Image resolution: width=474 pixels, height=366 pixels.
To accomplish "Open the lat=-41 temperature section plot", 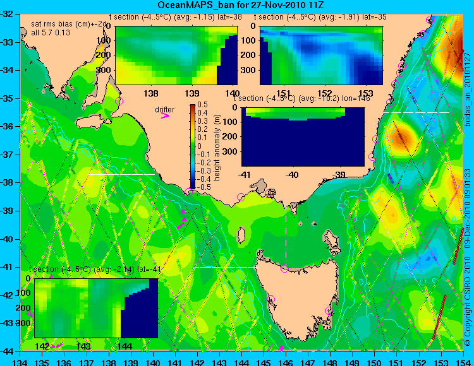I will click(96, 308).
